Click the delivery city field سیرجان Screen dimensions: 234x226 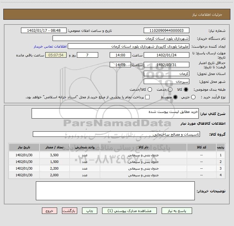(167, 81)
